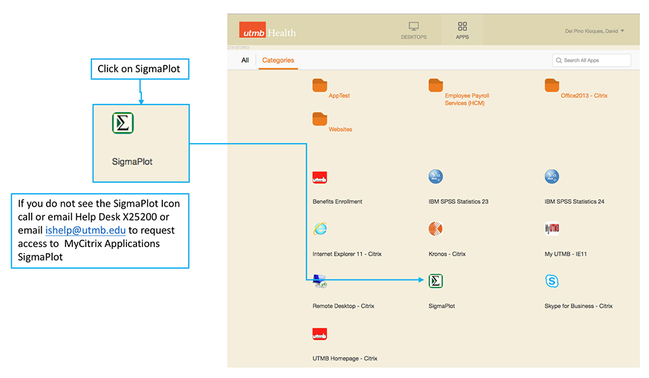This screenshot has height=378, width=649.
Task: Open My UTMB - IE11 app icon
Action: point(552,230)
